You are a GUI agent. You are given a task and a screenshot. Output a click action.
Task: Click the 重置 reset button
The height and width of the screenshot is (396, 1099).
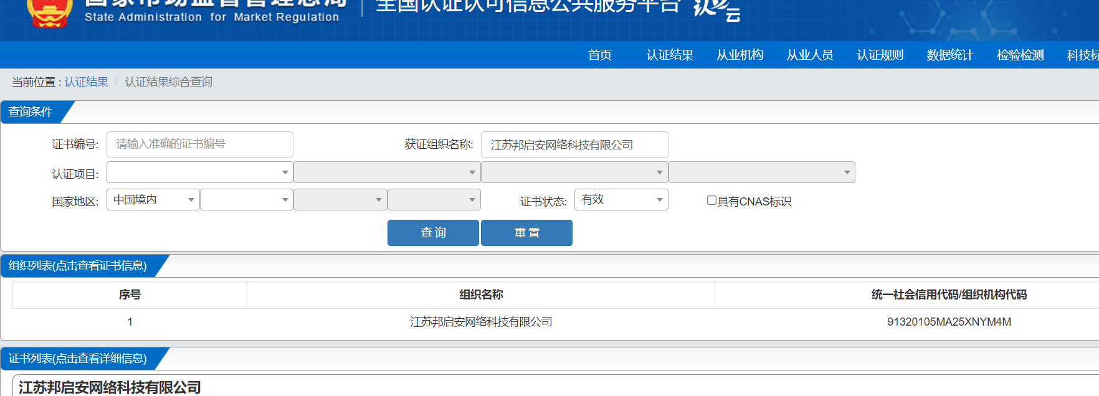(x=526, y=233)
